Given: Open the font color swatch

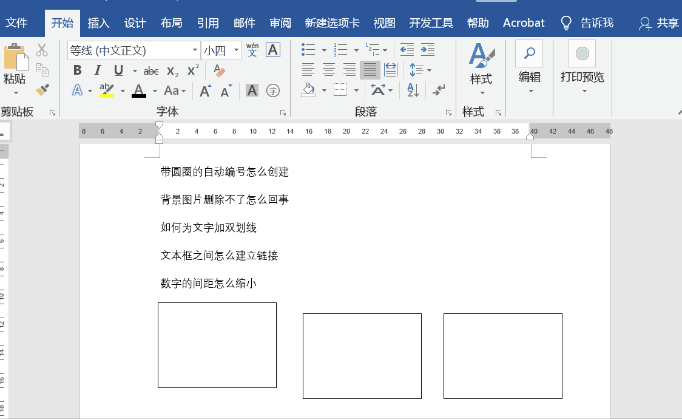Looking at the screenshot, I should (x=138, y=90).
